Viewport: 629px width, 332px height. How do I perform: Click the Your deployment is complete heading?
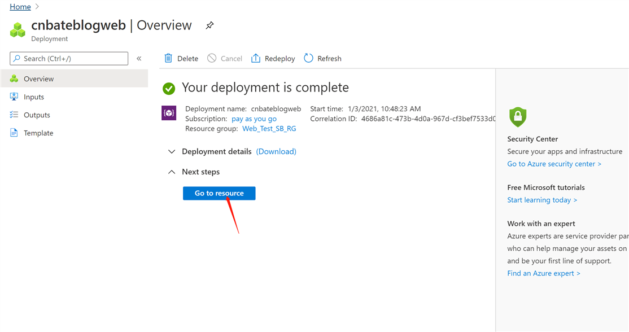(265, 88)
